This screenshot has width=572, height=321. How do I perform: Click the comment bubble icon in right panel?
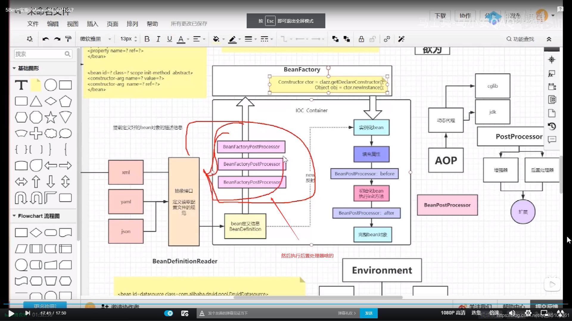point(552,139)
